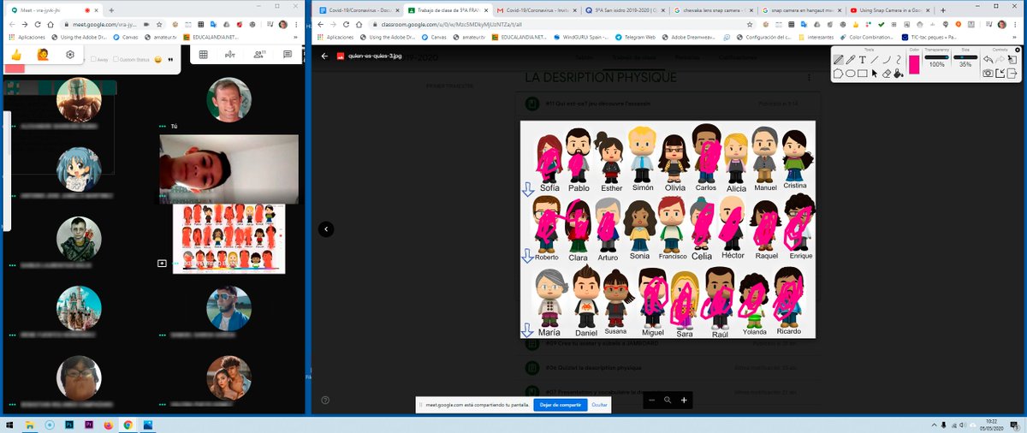Open 'Telegram Web' bookmark

pyautogui.click(x=637, y=38)
